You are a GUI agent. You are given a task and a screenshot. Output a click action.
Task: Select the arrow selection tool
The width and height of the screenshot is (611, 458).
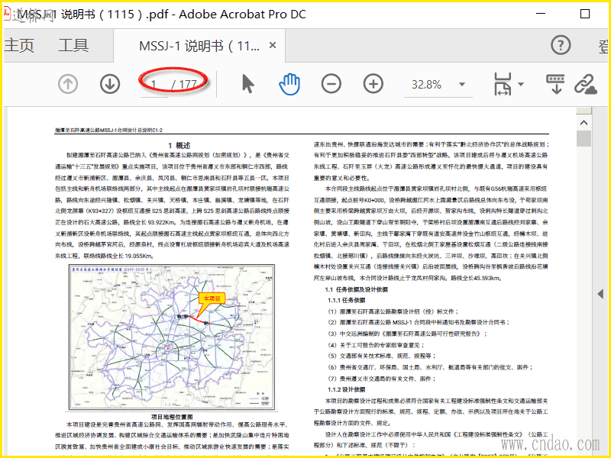click(247, 84)
